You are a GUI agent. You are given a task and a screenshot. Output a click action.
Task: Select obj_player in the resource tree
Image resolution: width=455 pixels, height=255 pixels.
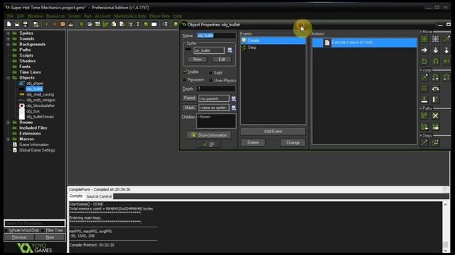coord(35,84)
